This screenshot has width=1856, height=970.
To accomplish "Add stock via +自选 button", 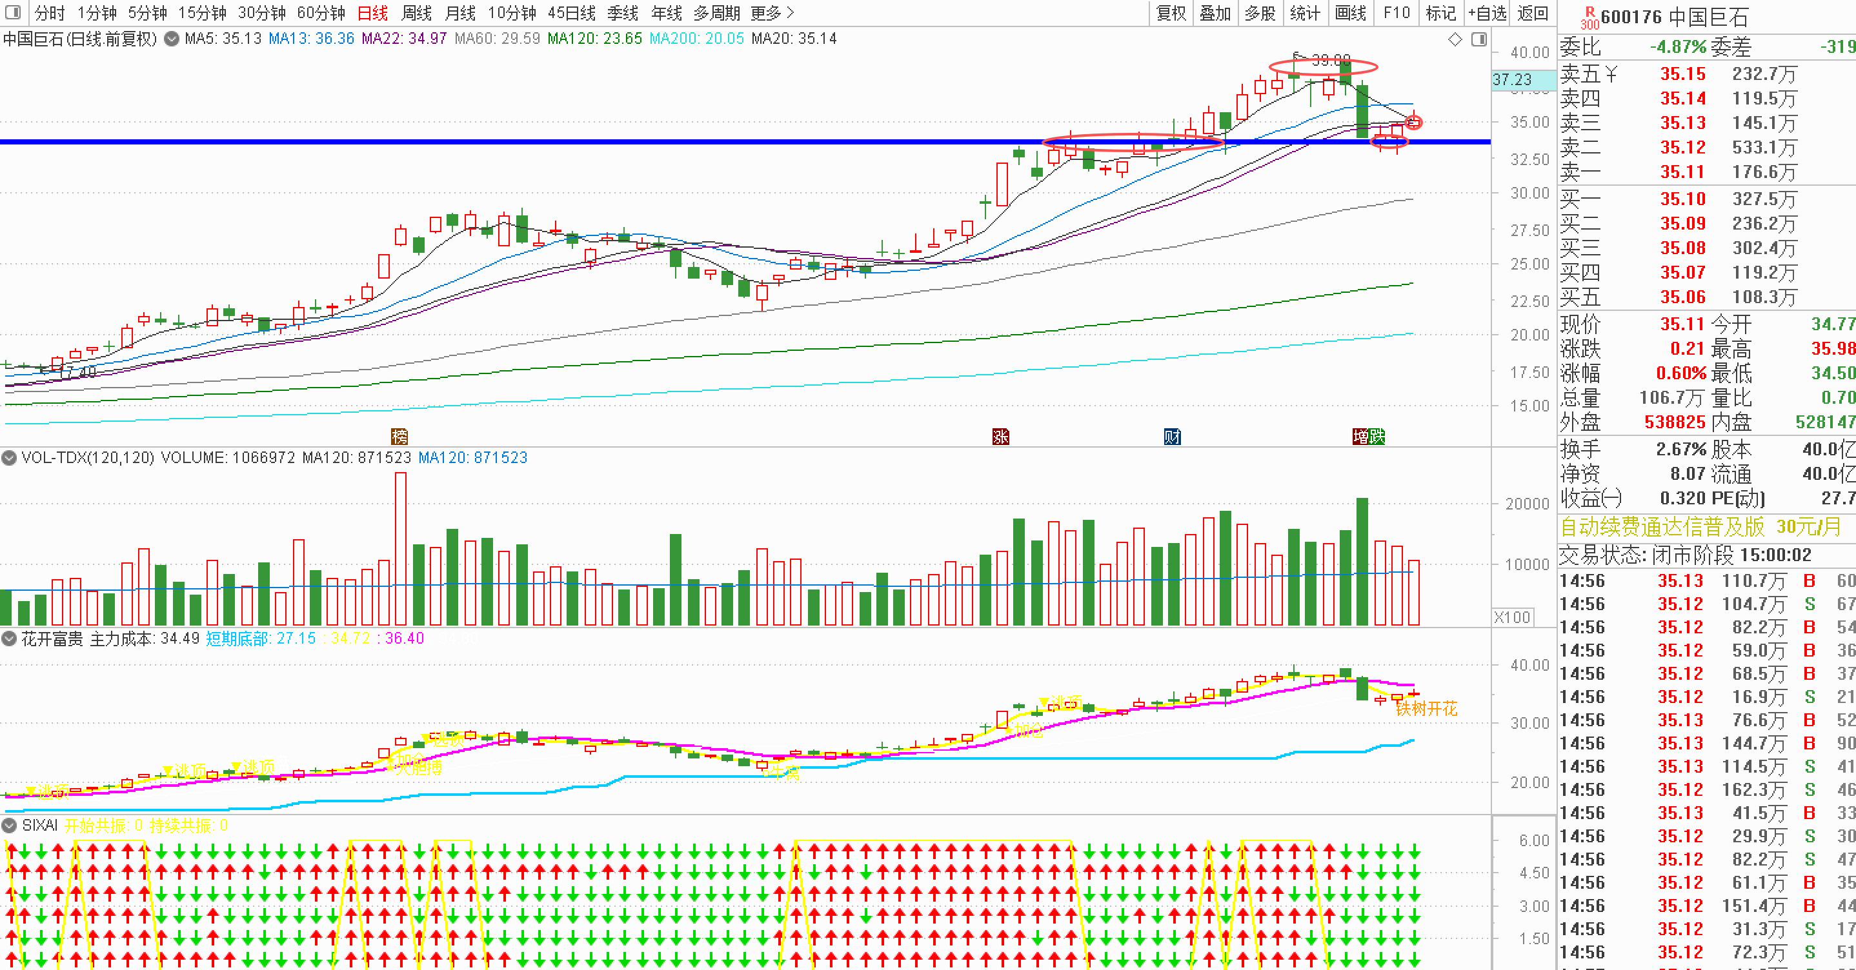I will click(1487, 13).
